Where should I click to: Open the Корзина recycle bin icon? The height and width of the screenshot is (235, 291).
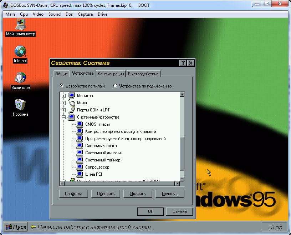20,105
